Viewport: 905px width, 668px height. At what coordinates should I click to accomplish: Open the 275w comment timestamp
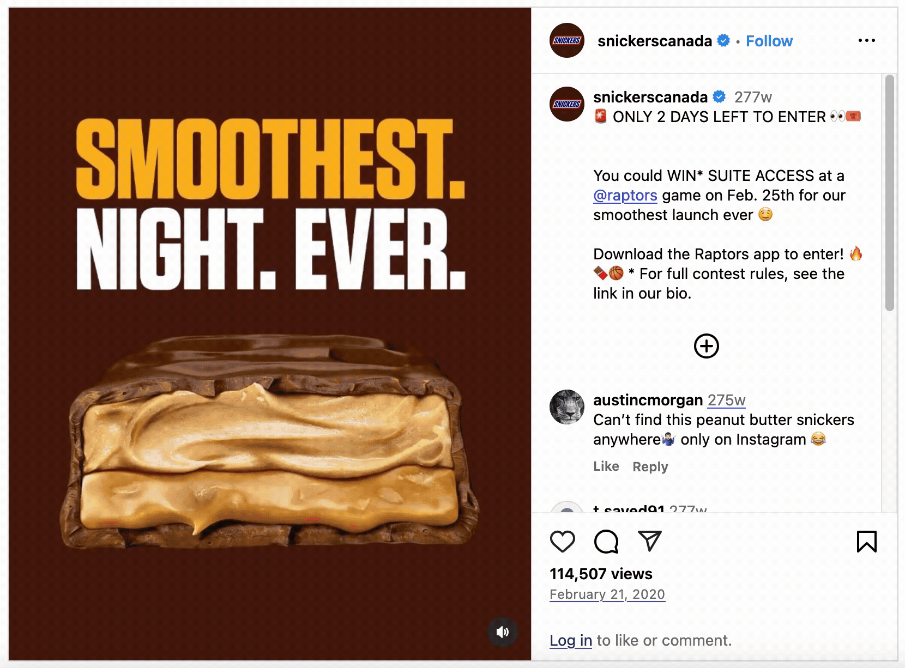click(x=726, y=400)
